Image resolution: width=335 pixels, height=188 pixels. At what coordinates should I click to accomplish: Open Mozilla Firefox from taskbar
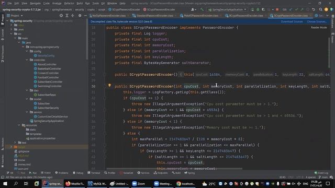pos(75,183)
